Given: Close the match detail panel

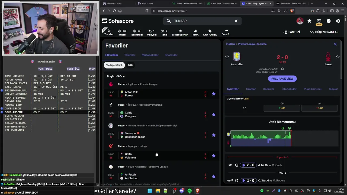Looking at the screenshot, I should point(335,44).
